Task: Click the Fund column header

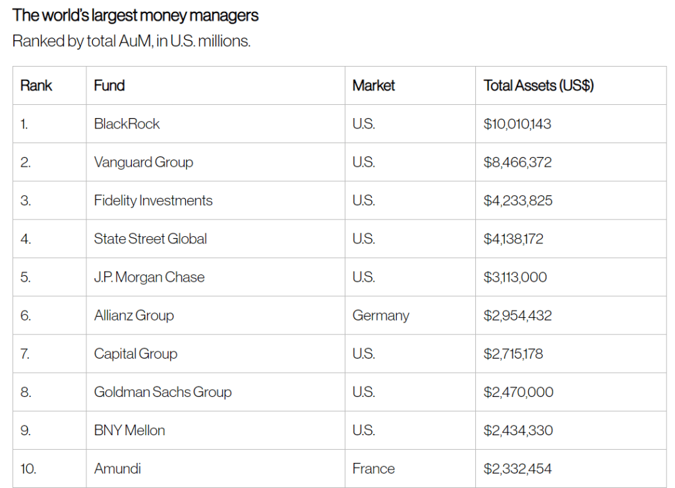Action: coord(109,85)
